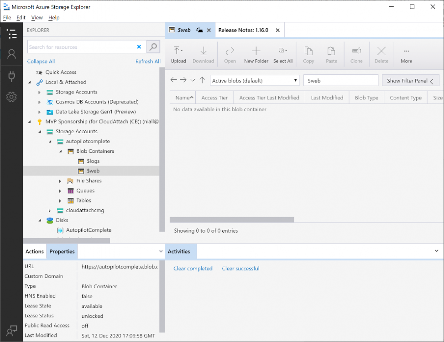Click the Open toolbar button
The width and height of the screenshot is (444, 342).
[230, 55]
